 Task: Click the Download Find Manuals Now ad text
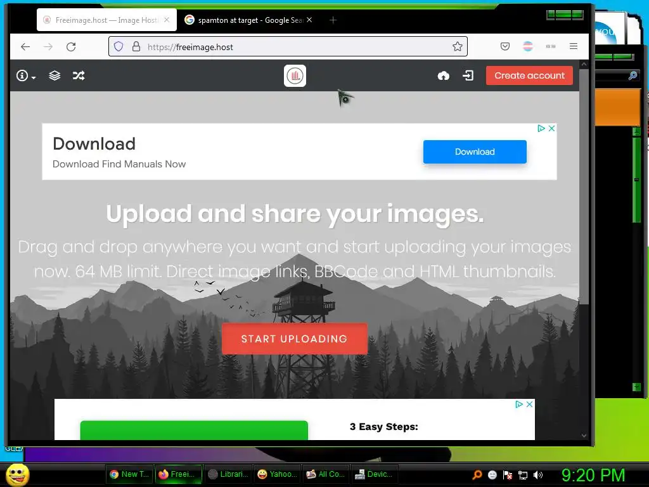(x=119, y=164)
